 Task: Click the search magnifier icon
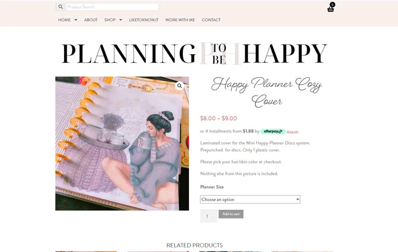coord(60,7)
